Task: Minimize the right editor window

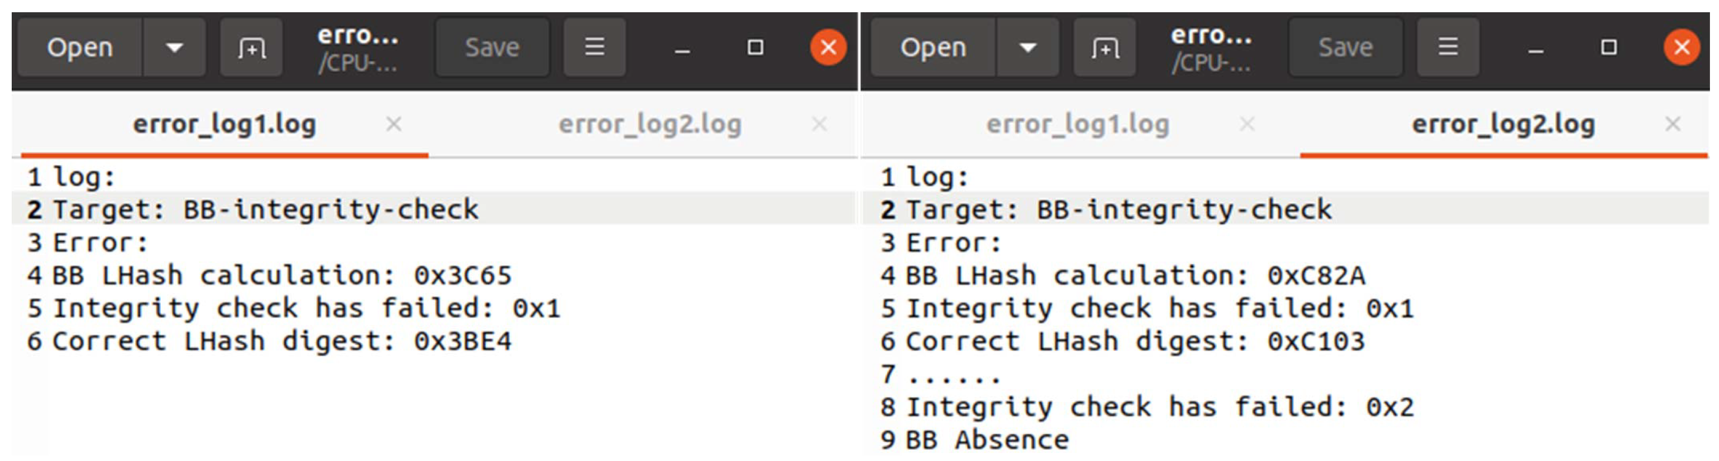Action: point(1535,48)
